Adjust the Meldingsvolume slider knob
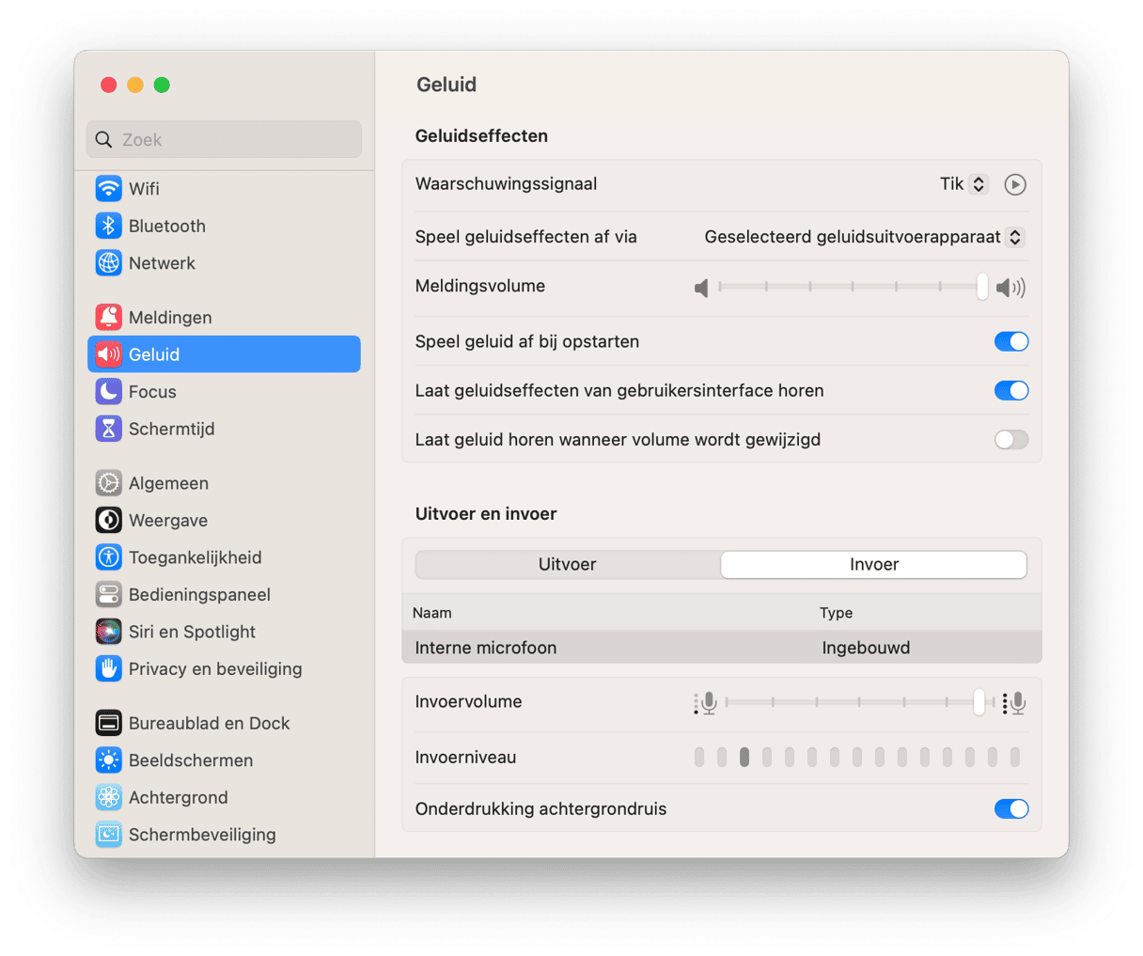The width and height of the screenshot is (1143, 956). [982, 287]
